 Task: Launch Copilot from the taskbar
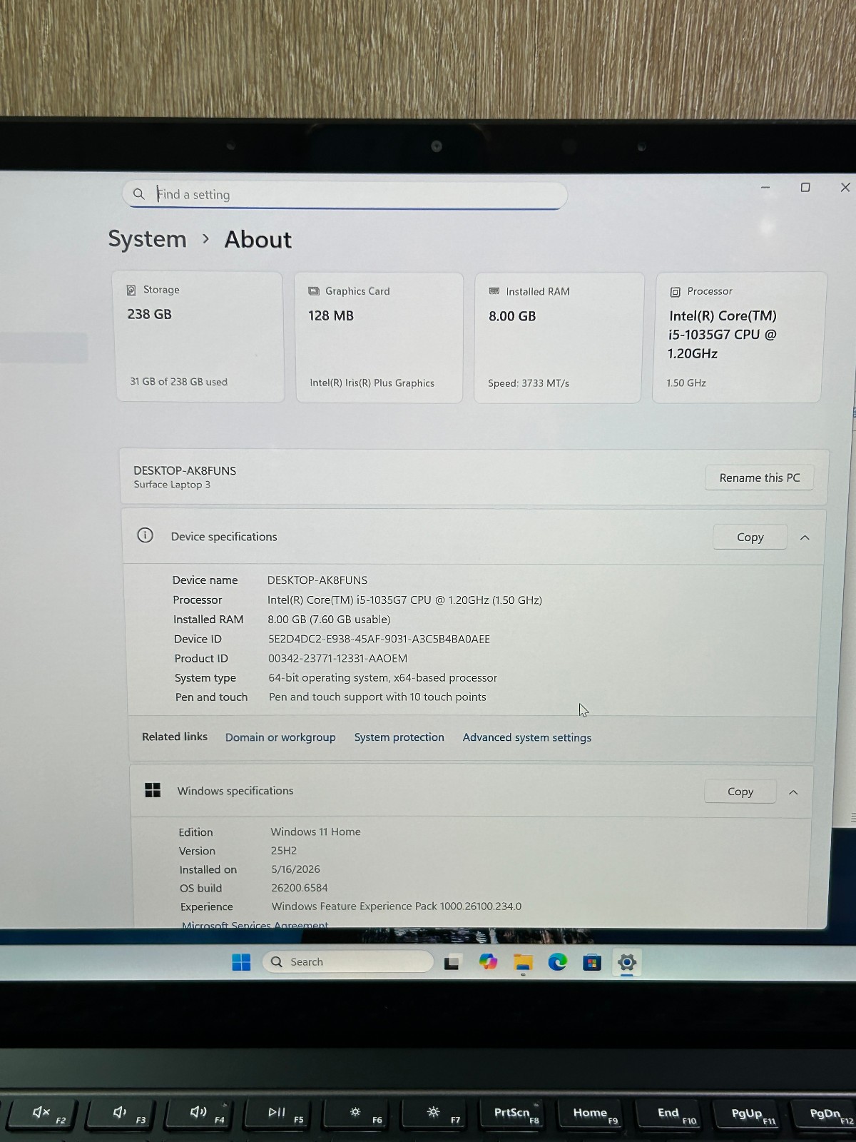(x=488, y=962)
